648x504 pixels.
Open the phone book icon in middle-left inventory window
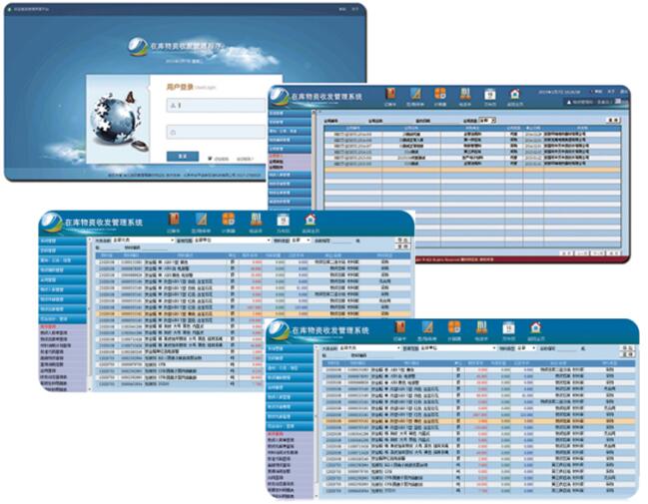(x=256, y=220)
